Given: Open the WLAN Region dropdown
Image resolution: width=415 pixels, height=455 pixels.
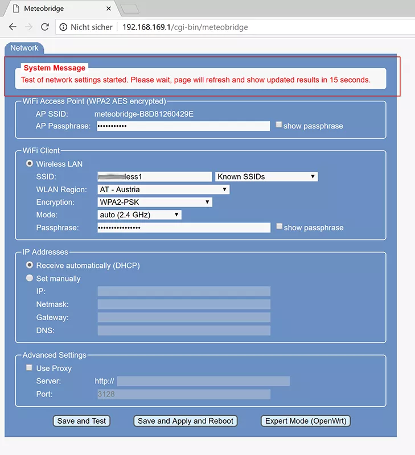Looking at the screenshot, I should (163, 189).
